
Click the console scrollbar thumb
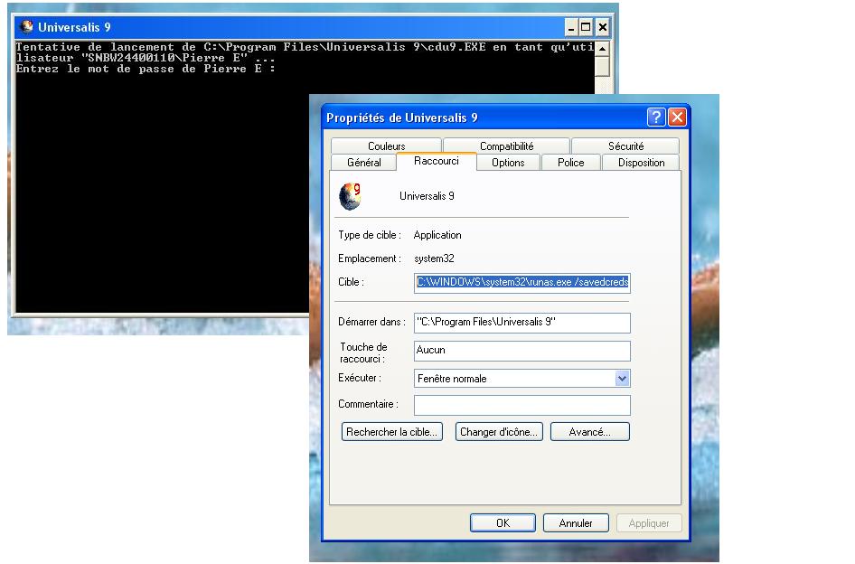pyautogui.click(x=602, y=67)
